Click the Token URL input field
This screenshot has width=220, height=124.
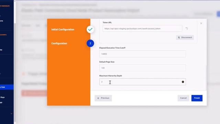tap(142, 29)
